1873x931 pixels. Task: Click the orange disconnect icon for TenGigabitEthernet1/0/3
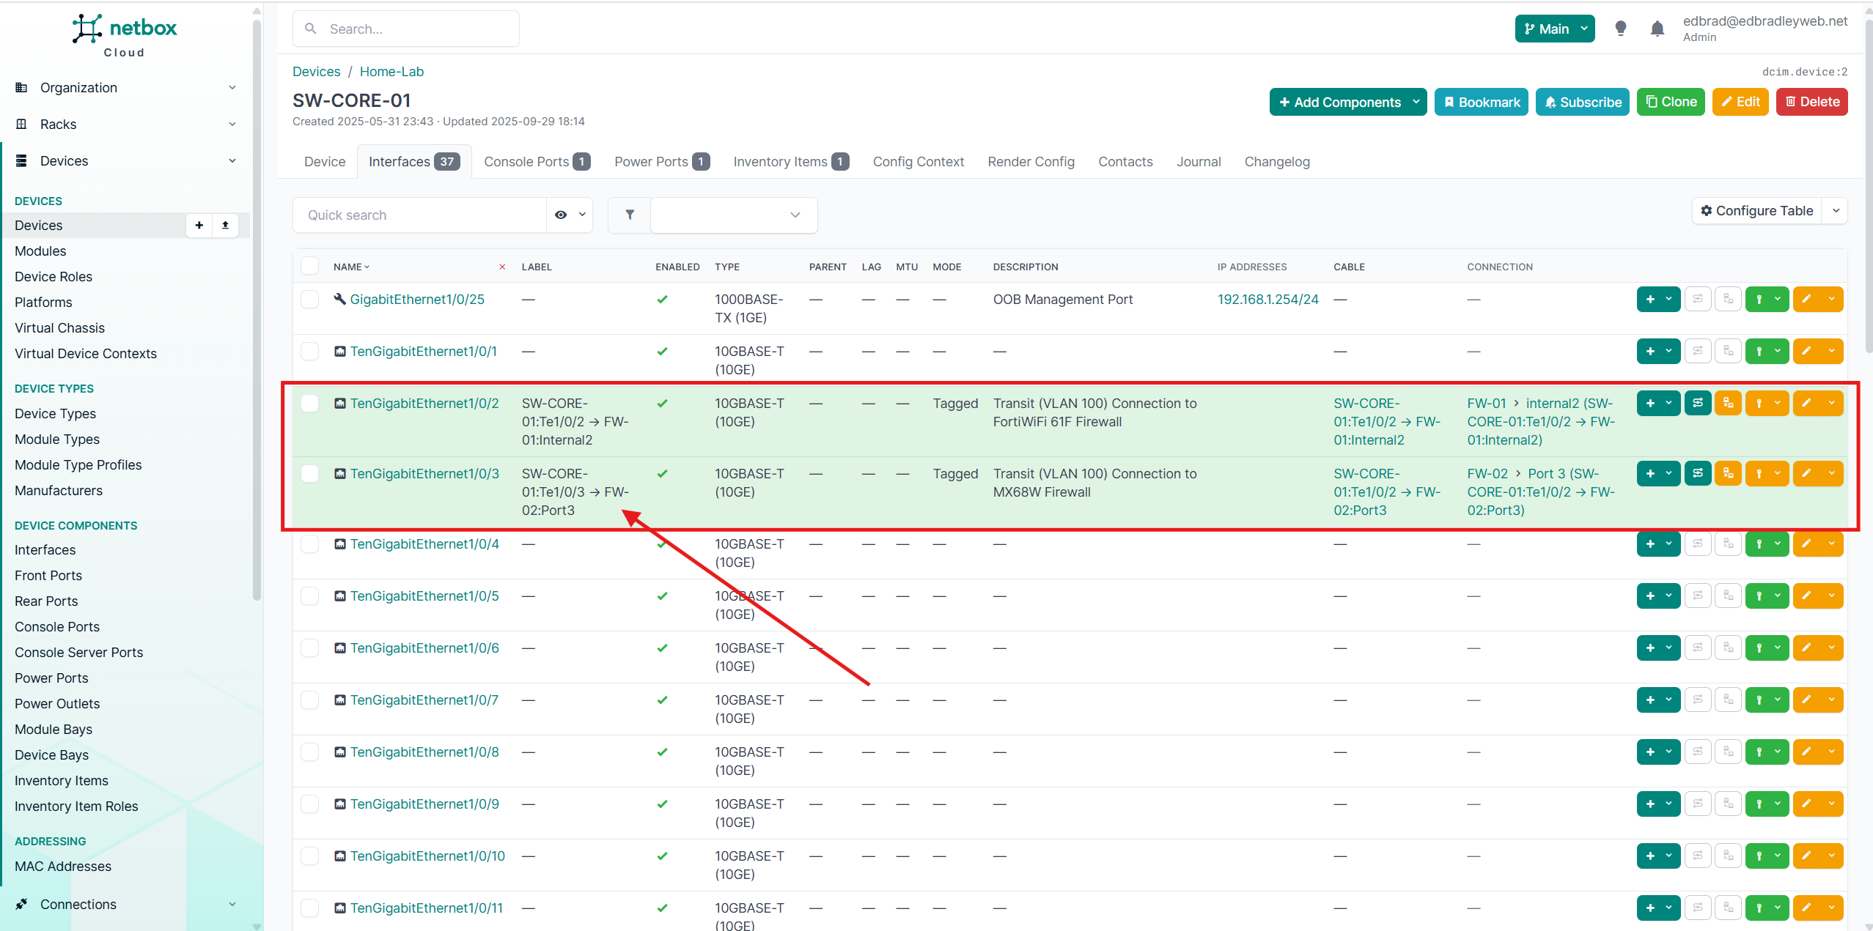pos(1728,473)
